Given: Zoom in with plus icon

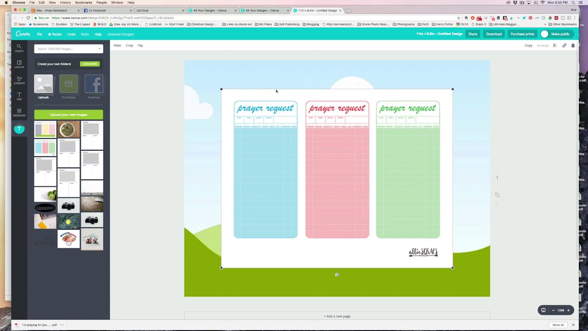Looking at the screenshot, I should pos(568,310).
